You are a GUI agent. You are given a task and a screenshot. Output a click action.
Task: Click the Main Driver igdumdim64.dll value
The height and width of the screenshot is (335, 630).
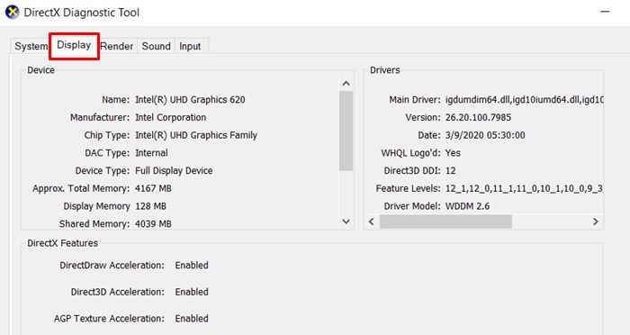tap(525, 100)
